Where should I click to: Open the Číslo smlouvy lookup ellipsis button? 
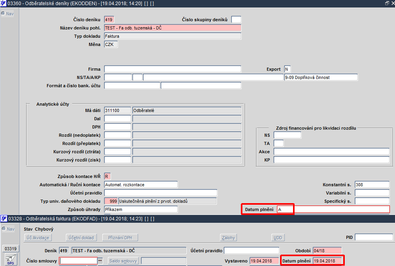tap(100, 260)
